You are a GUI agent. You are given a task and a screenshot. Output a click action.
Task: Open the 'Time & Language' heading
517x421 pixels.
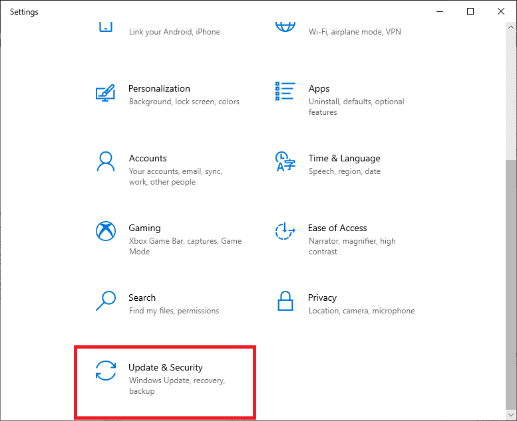point(344,158)
